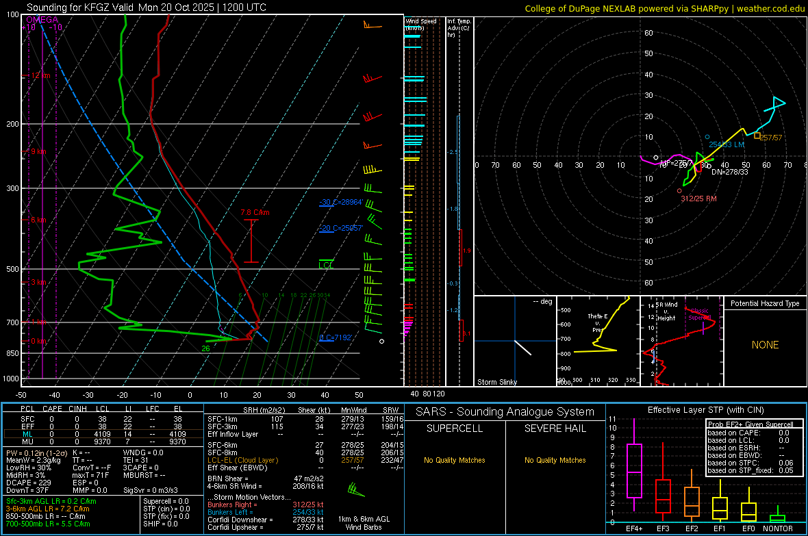Select the SR Wind v. Height inset label
This screenshot has width=808, height=536.
click(666, 311)
